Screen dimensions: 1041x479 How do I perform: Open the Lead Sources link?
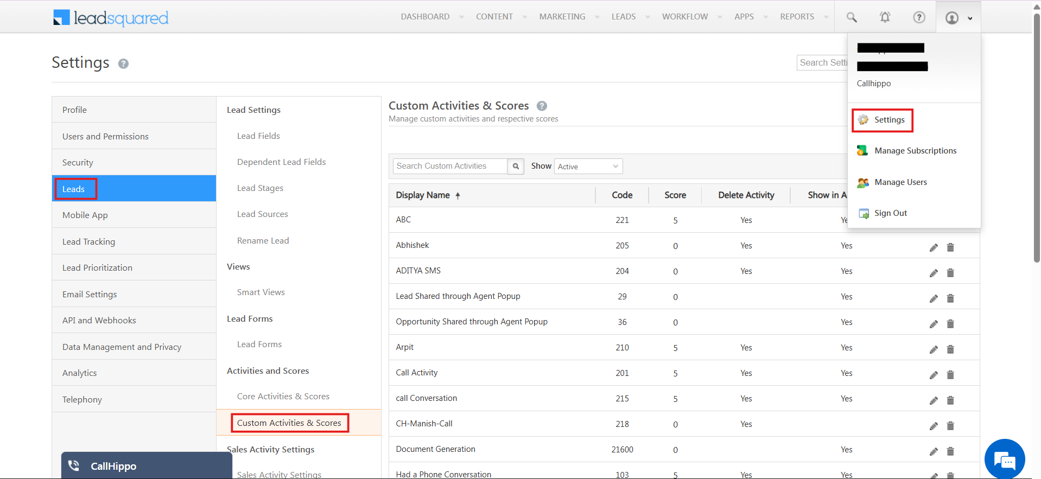coord(262,214)
